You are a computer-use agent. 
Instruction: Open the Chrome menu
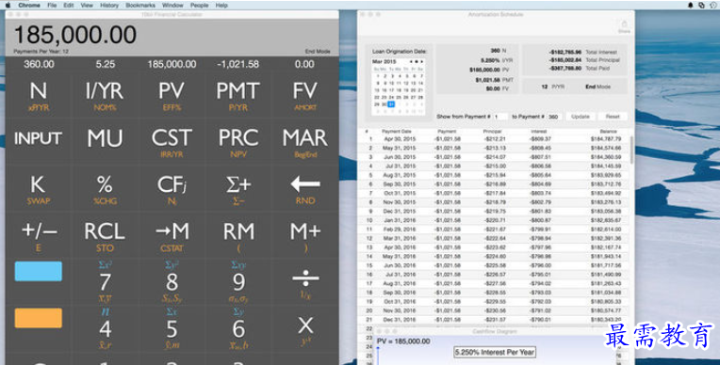29,5
